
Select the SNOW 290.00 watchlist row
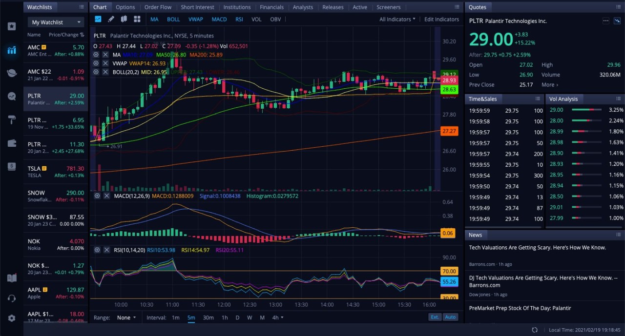click(x=56, y=196)
